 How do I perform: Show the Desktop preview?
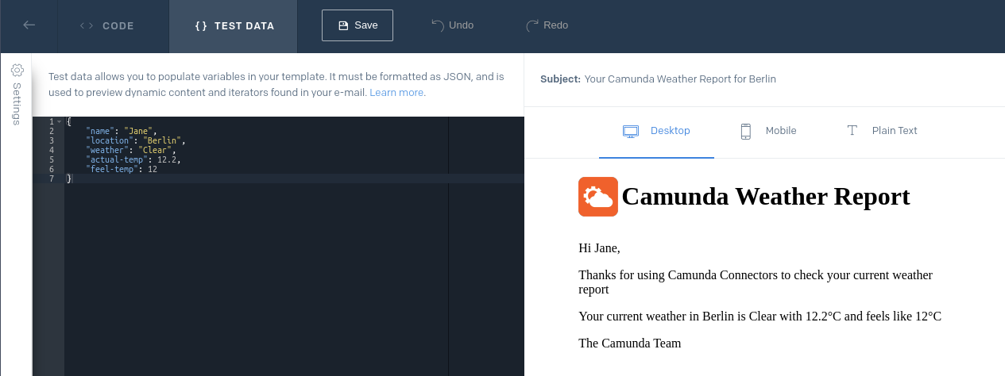coord(656,131)
